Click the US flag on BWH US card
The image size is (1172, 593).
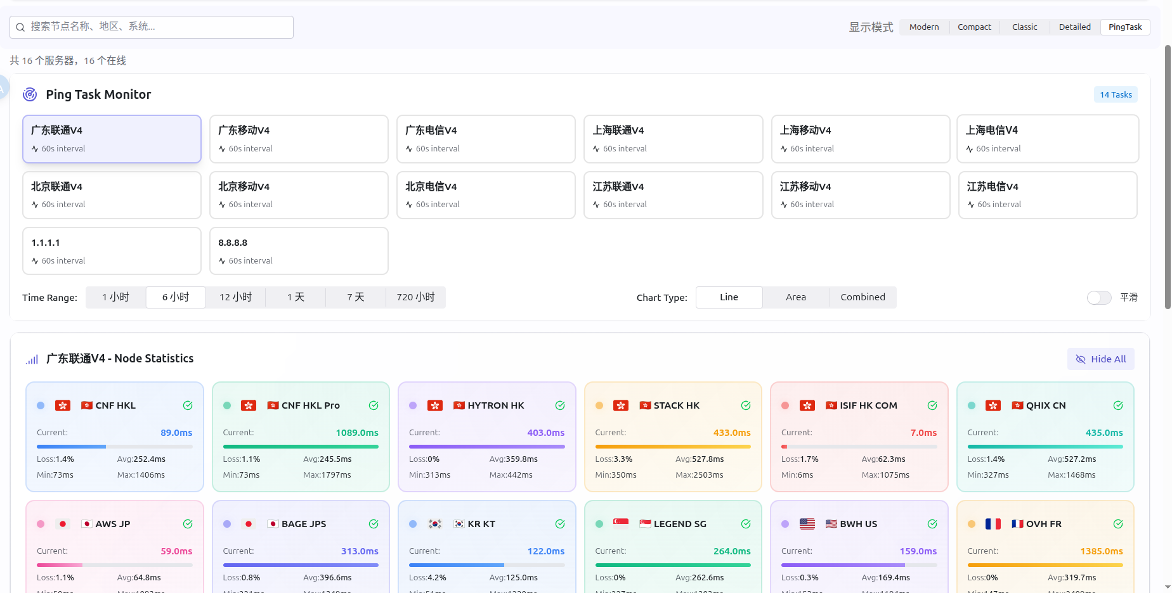tap(807, 524)
